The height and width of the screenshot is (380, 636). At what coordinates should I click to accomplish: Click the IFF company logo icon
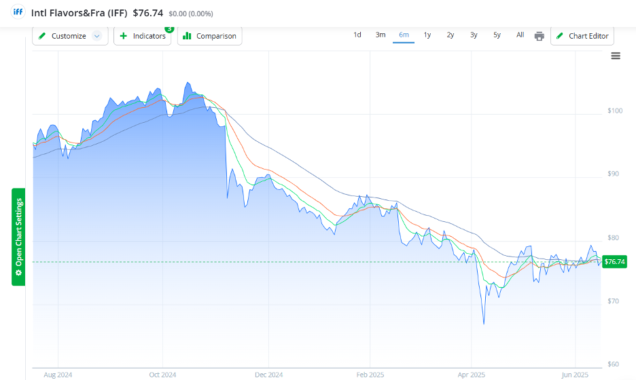pyautogui.click(x=18, y=12)
